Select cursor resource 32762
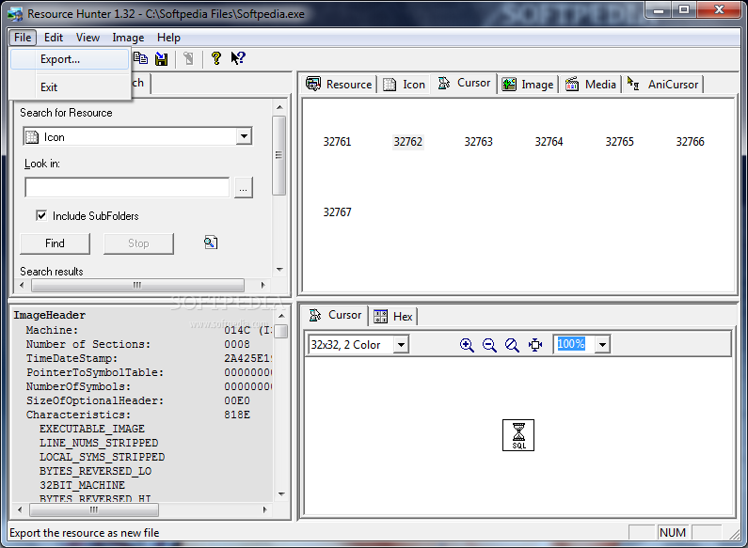Image resolution: width=748 pixels, height=548 pixels. coord(407,142)
